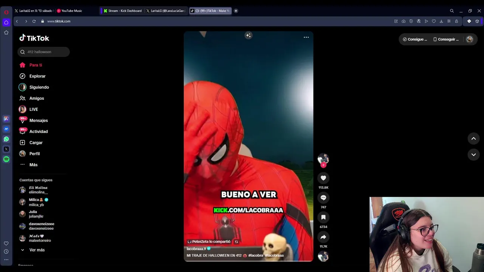Go forward with the browser forward arrow
The width and height of the screenshot is (484, 272).
click(26, 21)
